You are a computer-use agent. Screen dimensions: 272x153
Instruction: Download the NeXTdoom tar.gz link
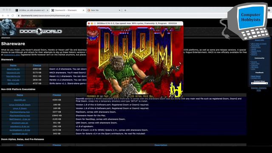click(20, 119)
